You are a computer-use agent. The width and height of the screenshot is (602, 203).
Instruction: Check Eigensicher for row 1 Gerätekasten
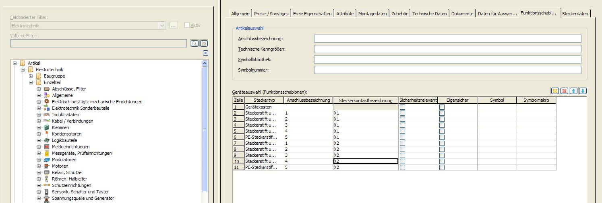tap(442, 107)
